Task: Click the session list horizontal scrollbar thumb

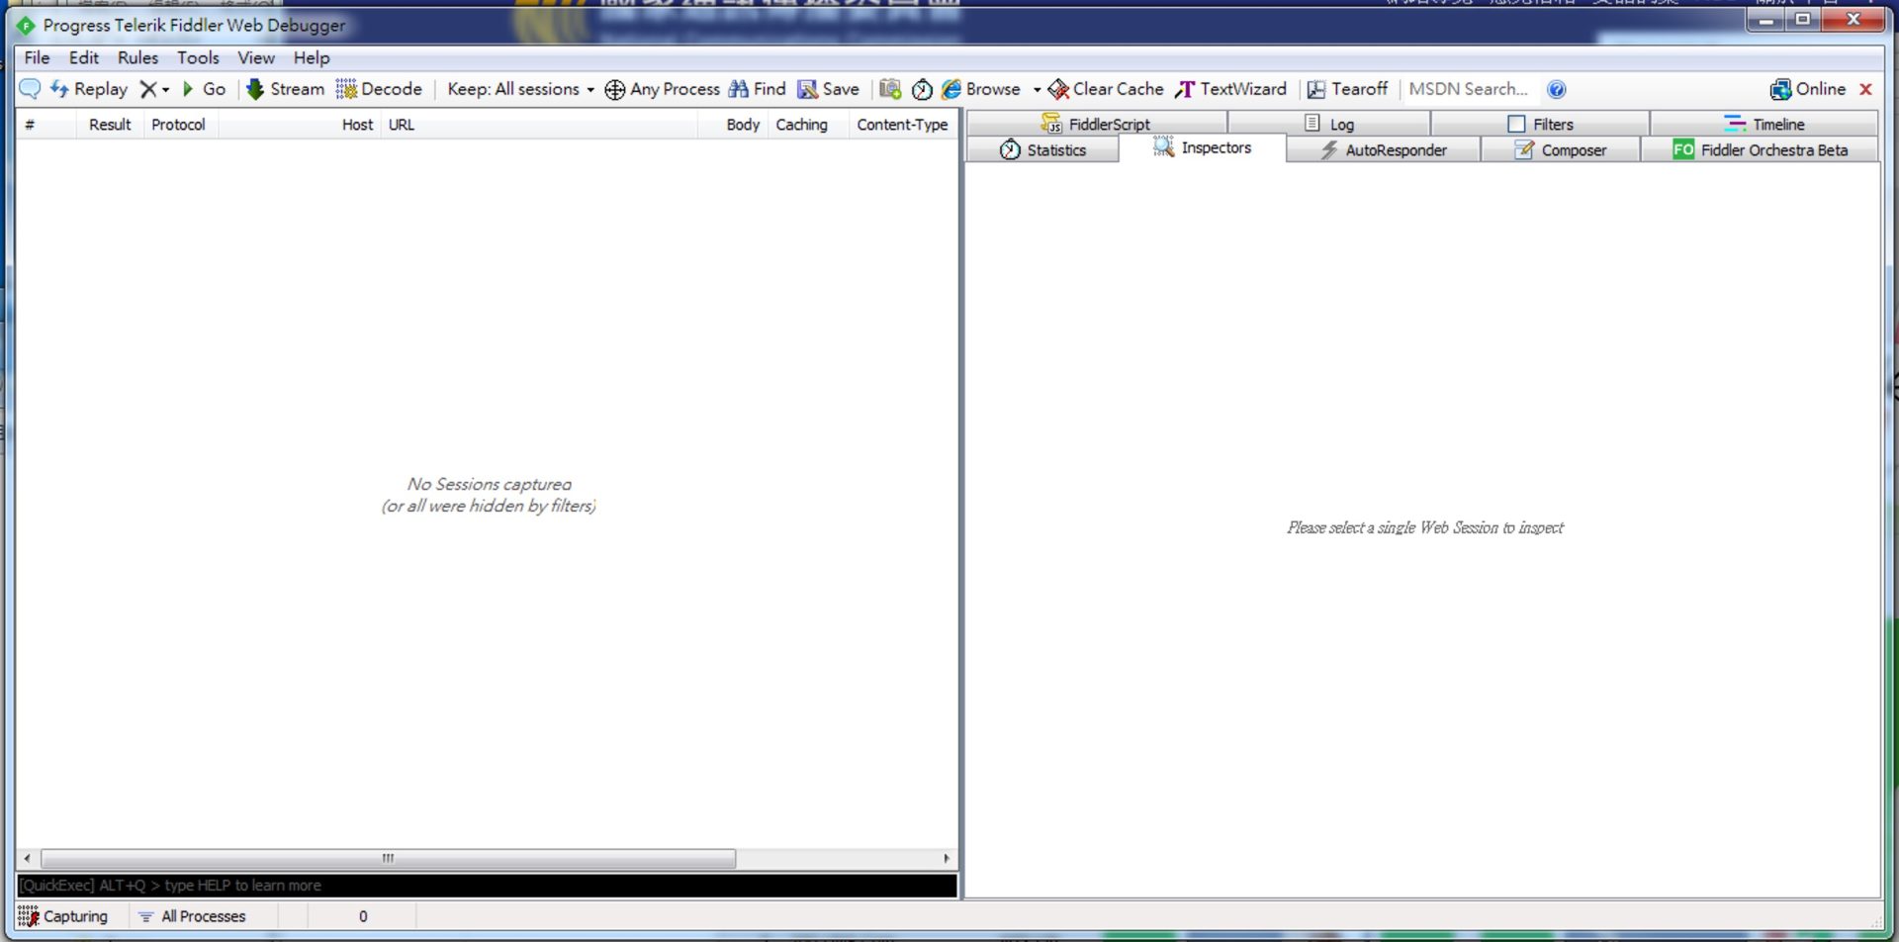Action: click(x=388, y=858)
